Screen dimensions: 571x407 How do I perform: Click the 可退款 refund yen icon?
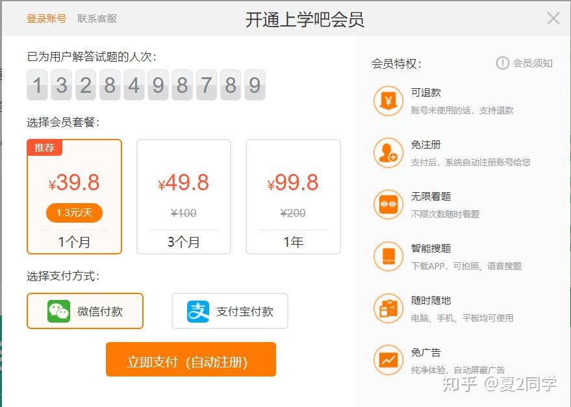pos(388,101)
